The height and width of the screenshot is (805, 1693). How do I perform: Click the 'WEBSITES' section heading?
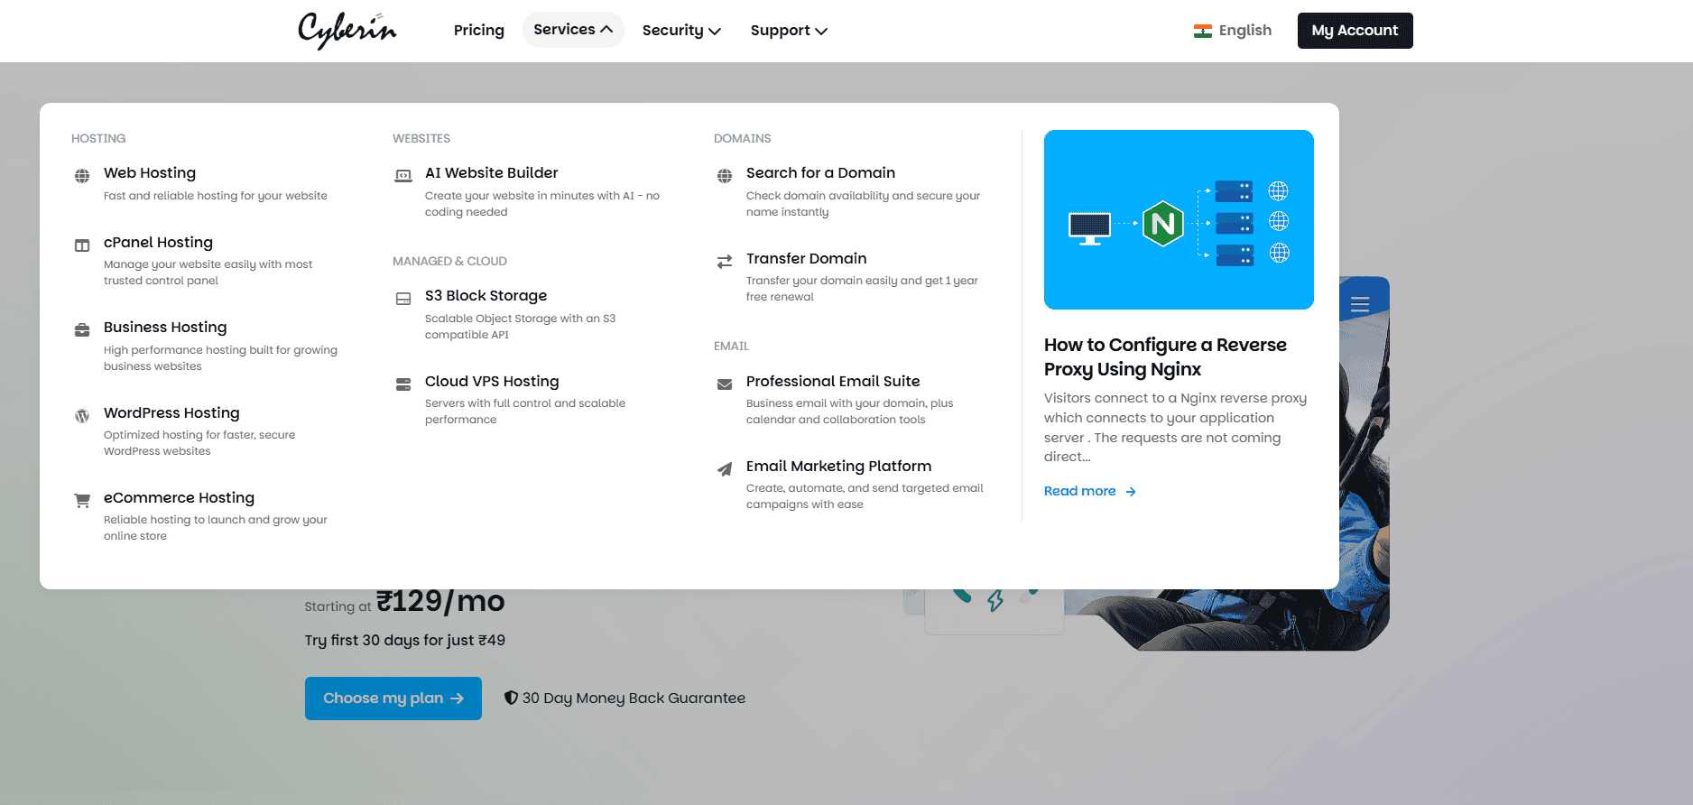(421, 139)
